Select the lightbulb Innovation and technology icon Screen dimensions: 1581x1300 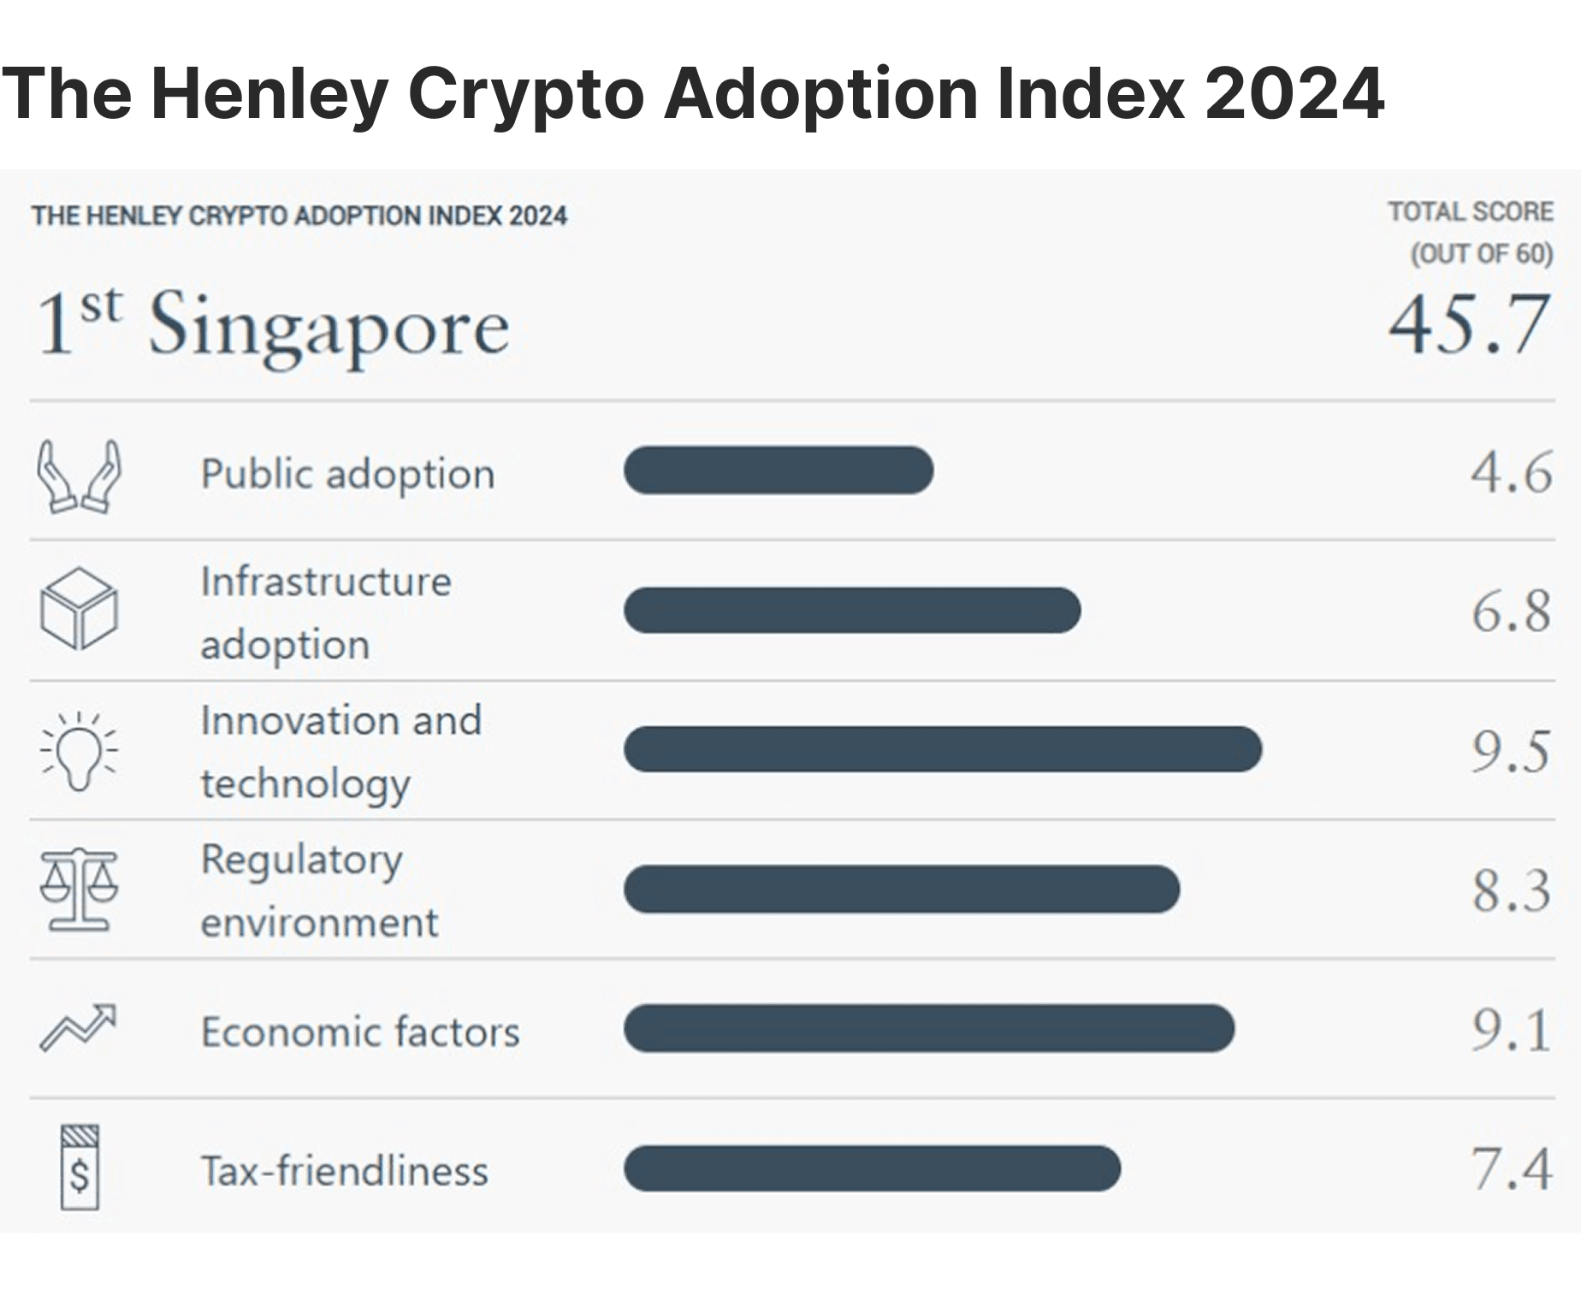79,750
